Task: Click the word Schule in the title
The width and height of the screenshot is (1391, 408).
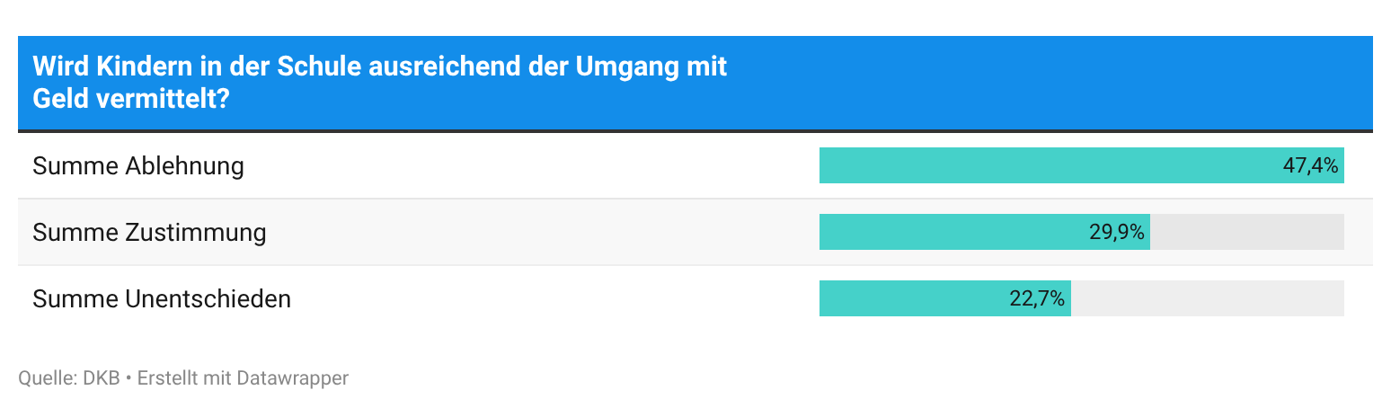Action: (x=306, y=67)
